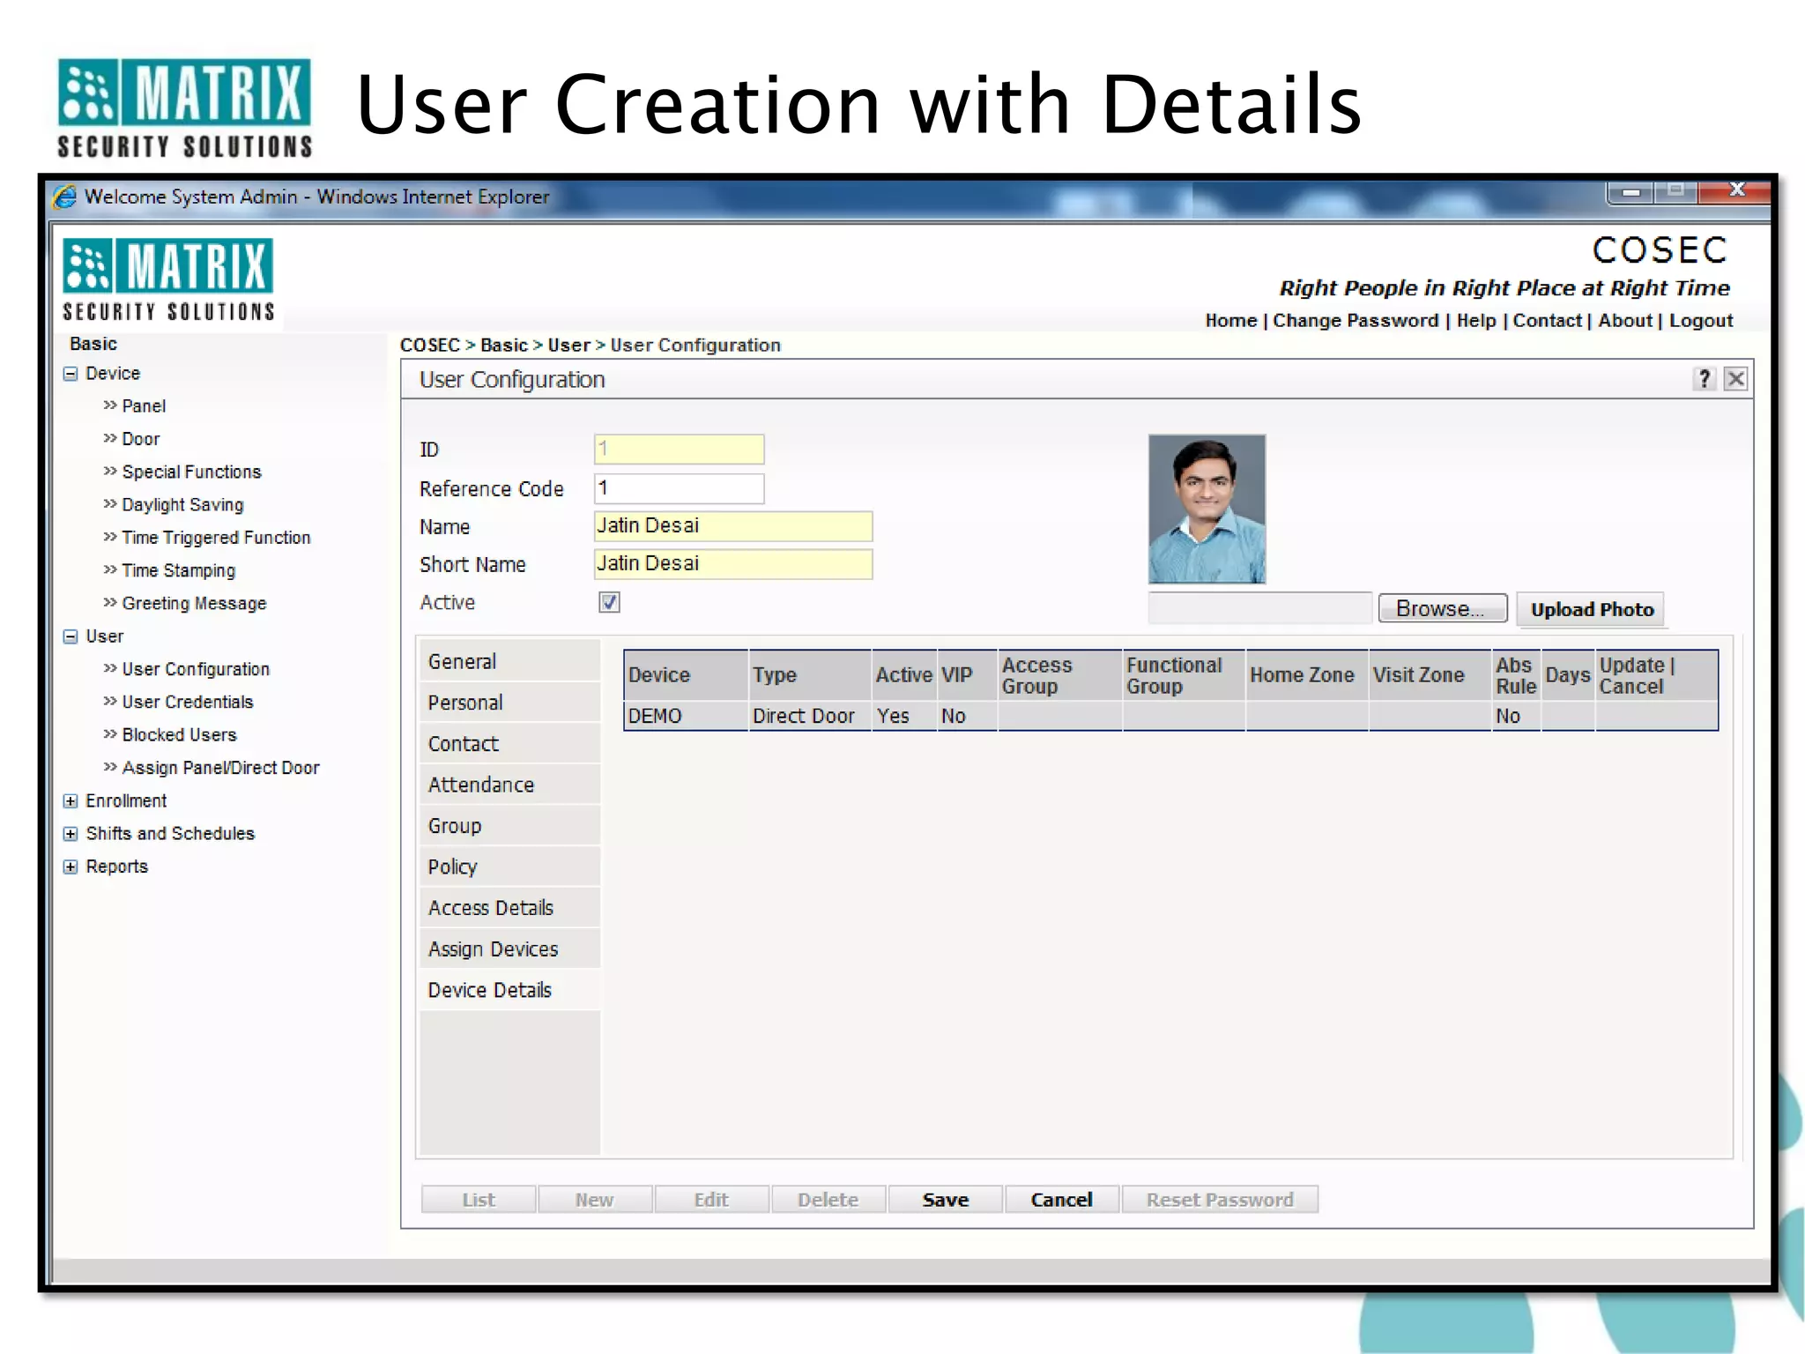The image size is (1805, 1354).
Task: Uncheck the Active checkbox
Action: point(609,602)
